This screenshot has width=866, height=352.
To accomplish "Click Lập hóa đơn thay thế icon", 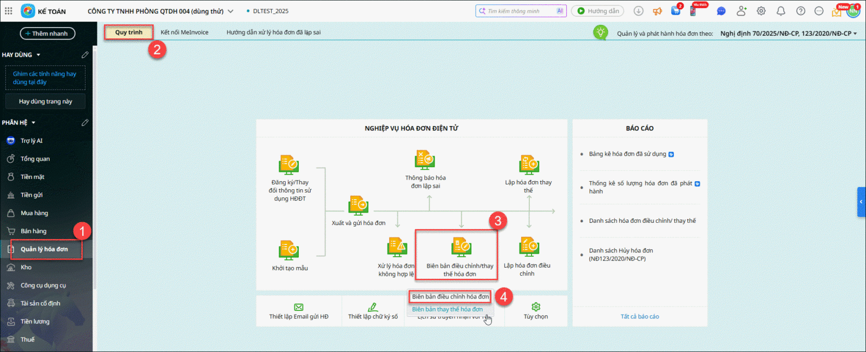I will [x=528, y=165].
